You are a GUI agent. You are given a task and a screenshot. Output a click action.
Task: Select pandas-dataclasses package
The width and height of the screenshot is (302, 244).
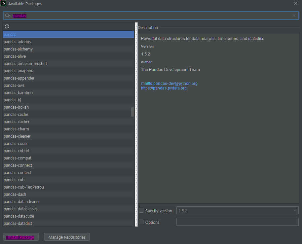(x=68, y=209)
